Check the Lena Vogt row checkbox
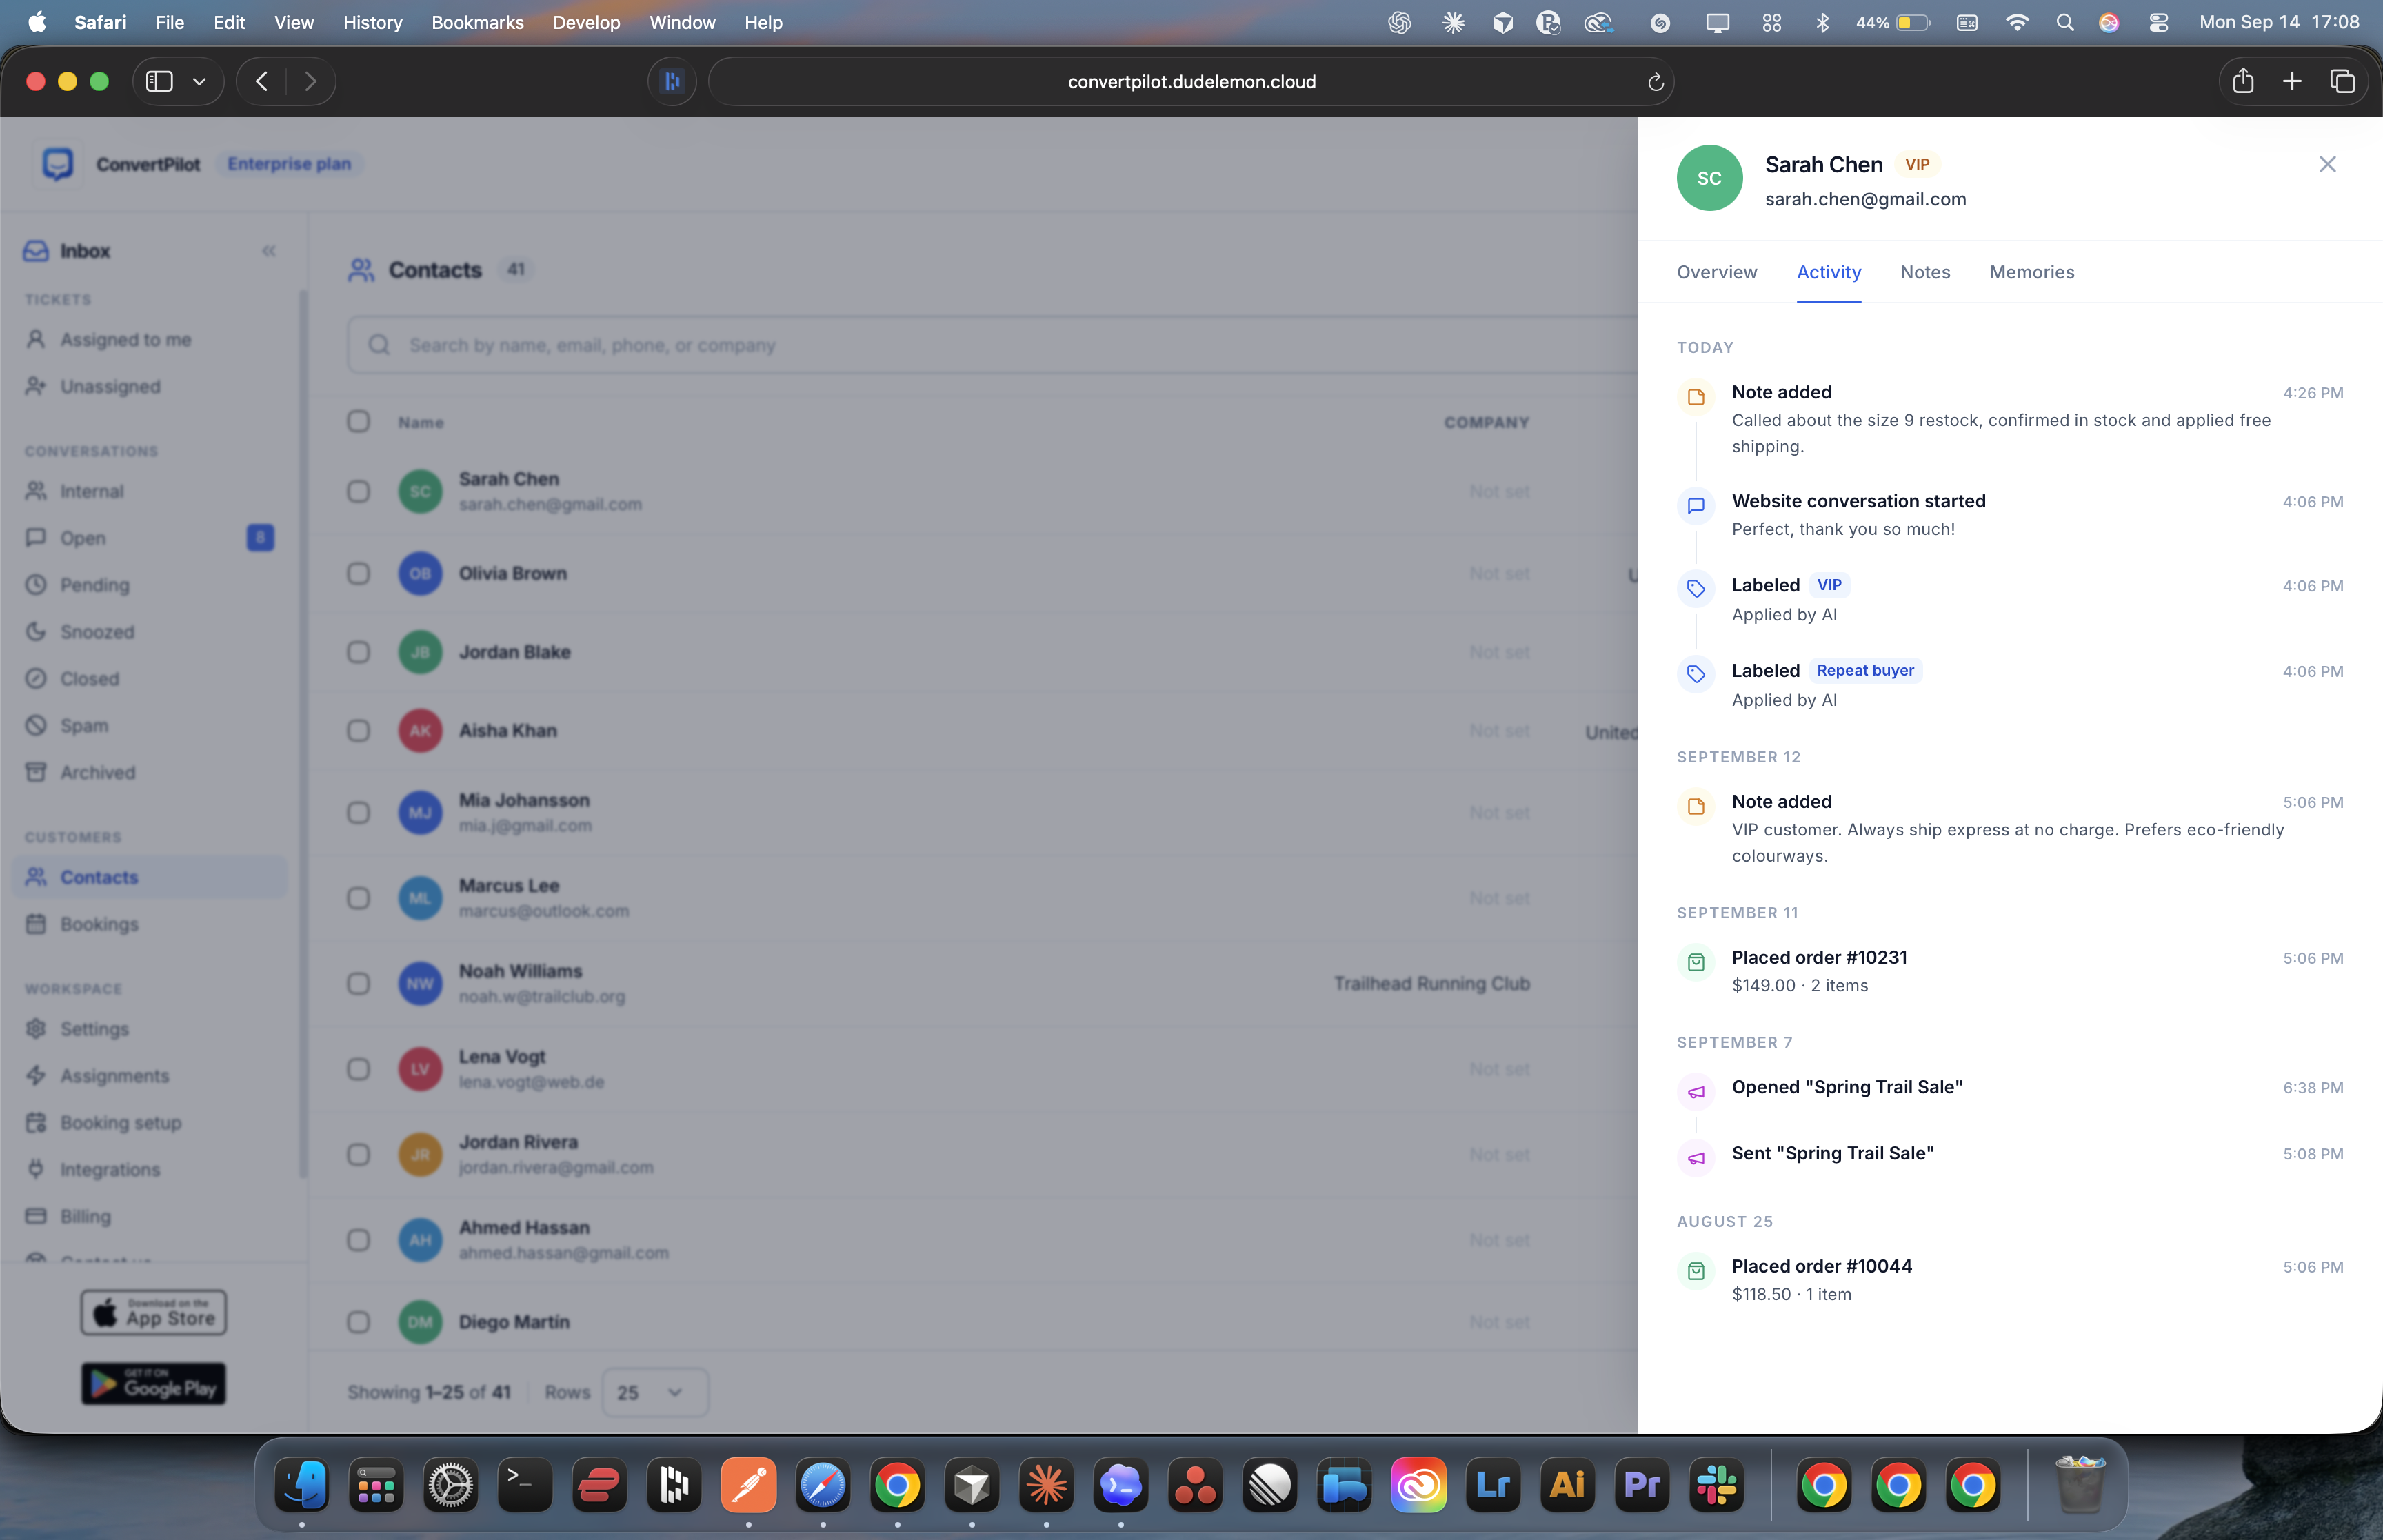Image resolution: width=2383 pixels, height=1540 pixels. (x=358, y=1069)
